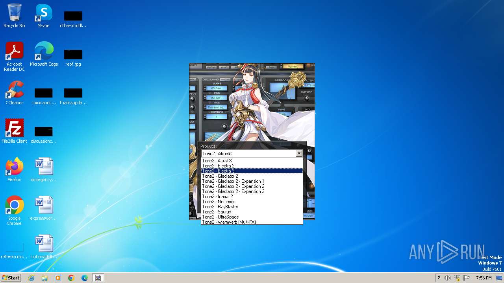Select the FileZilla Client shortcut
Screen dimensions: 504x283
(x=14, y=131)
